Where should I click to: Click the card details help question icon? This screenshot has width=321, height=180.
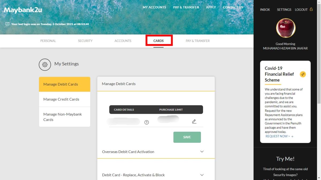[x=147, y=122]
